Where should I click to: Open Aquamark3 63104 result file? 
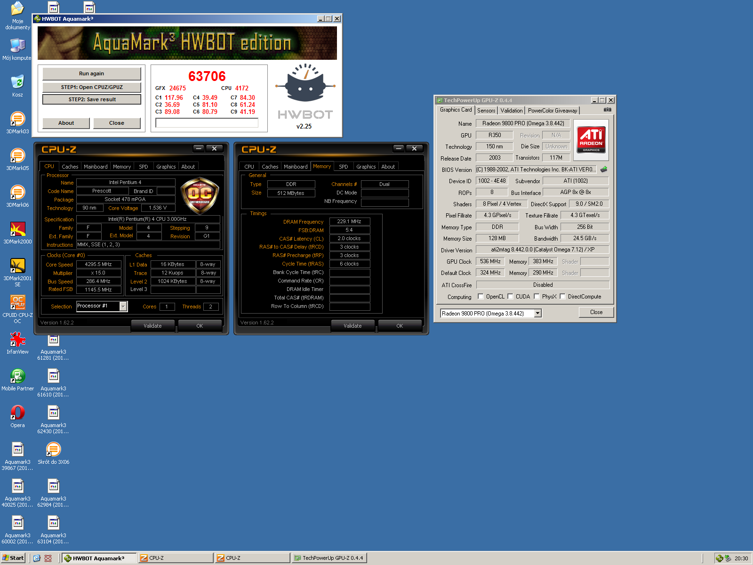(53, 529)
